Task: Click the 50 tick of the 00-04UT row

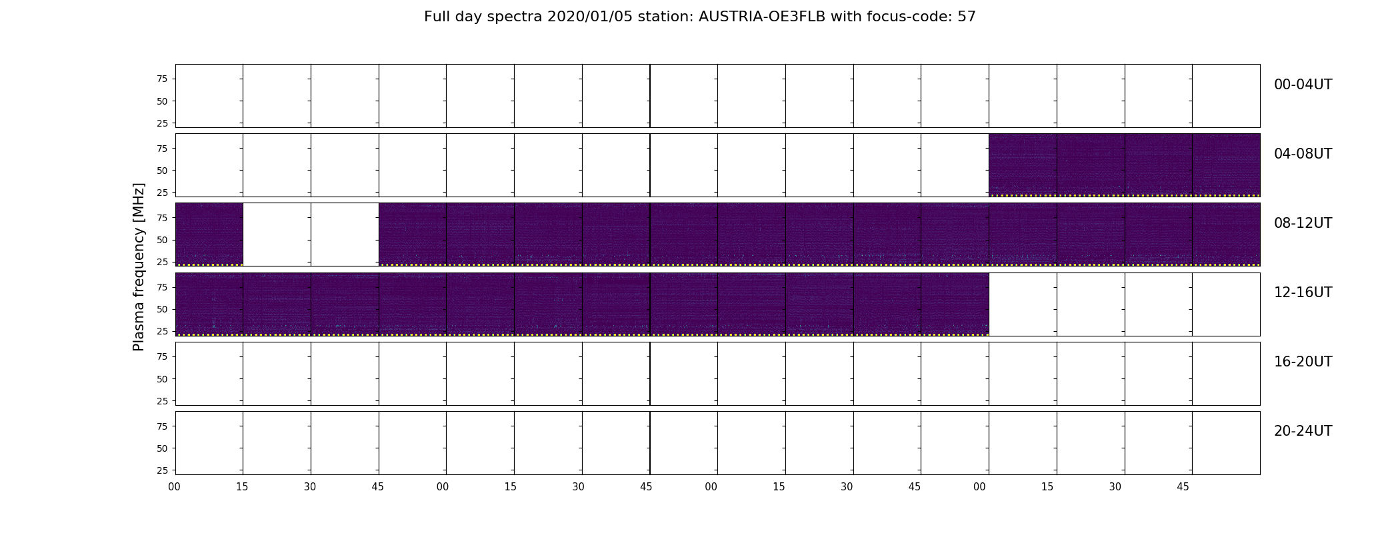Action: [x=162, y=101]
